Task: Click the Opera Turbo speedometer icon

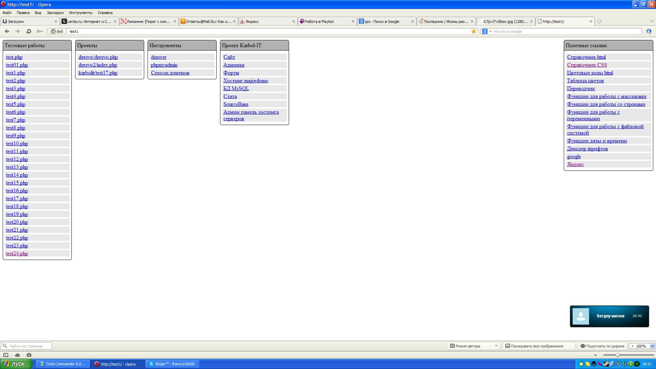Action: 29,355
